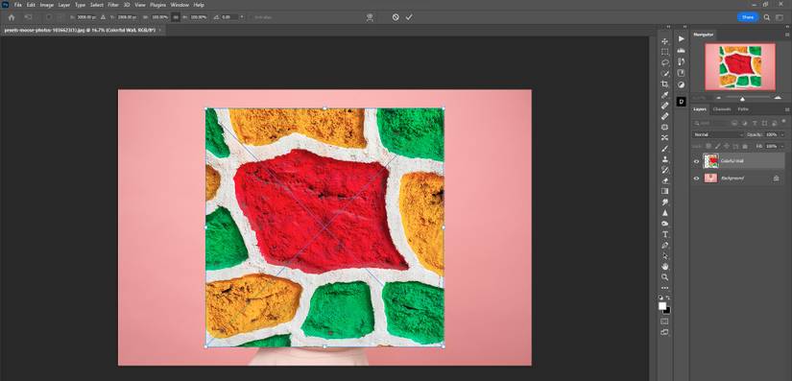Hide the Colorful Wall layer
The image size is (792, 381).
click(x=697, y=161)
